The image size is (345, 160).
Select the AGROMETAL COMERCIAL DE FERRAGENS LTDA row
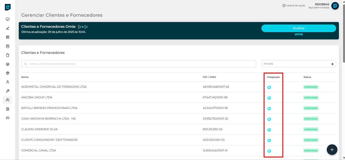pyautogui.click(x=54, y=87)
